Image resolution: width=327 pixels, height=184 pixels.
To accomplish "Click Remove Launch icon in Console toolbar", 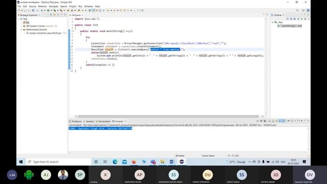I will pos(261,121).
